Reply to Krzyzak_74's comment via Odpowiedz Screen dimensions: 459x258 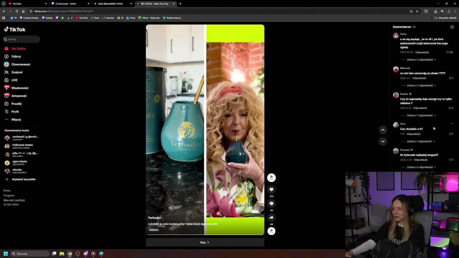pos(421,160)
